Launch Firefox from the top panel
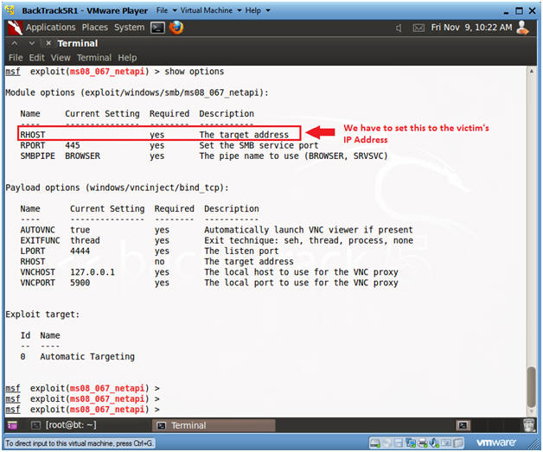 click(x=176, y=28)
